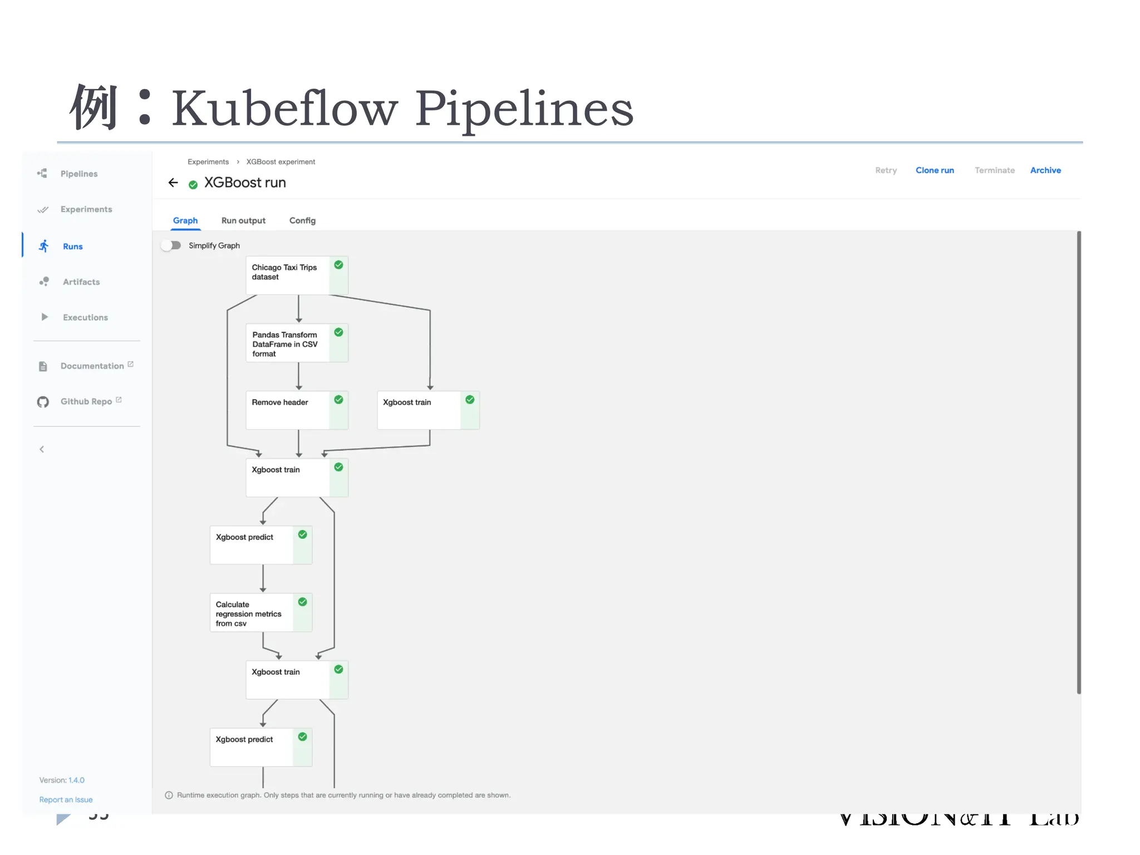Click the graph's vertical scrollbar

click(x=1079, y=462)
